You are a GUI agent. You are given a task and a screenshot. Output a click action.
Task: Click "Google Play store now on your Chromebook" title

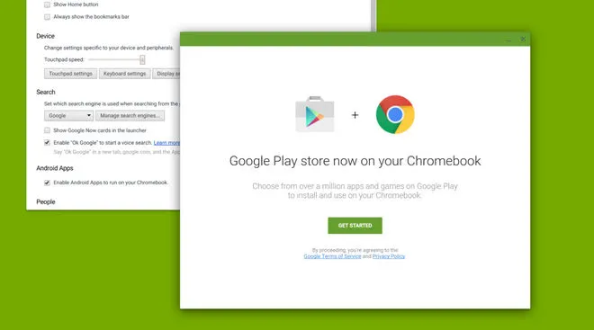355,161
